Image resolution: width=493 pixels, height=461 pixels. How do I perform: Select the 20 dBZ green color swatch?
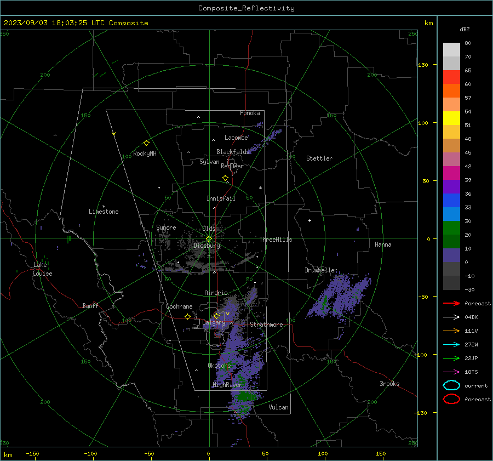click(x=451, y=228)
